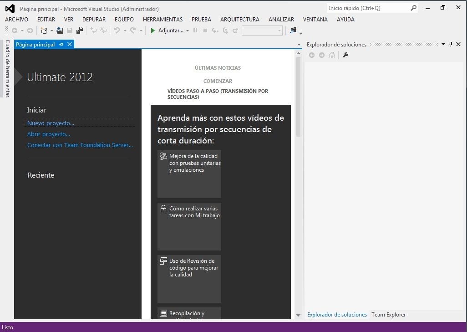The width and height of the screenshot is (467, 332).
Task: Toggle auto-hide pin on Explorador de soluciones
Action: point(451,45)
